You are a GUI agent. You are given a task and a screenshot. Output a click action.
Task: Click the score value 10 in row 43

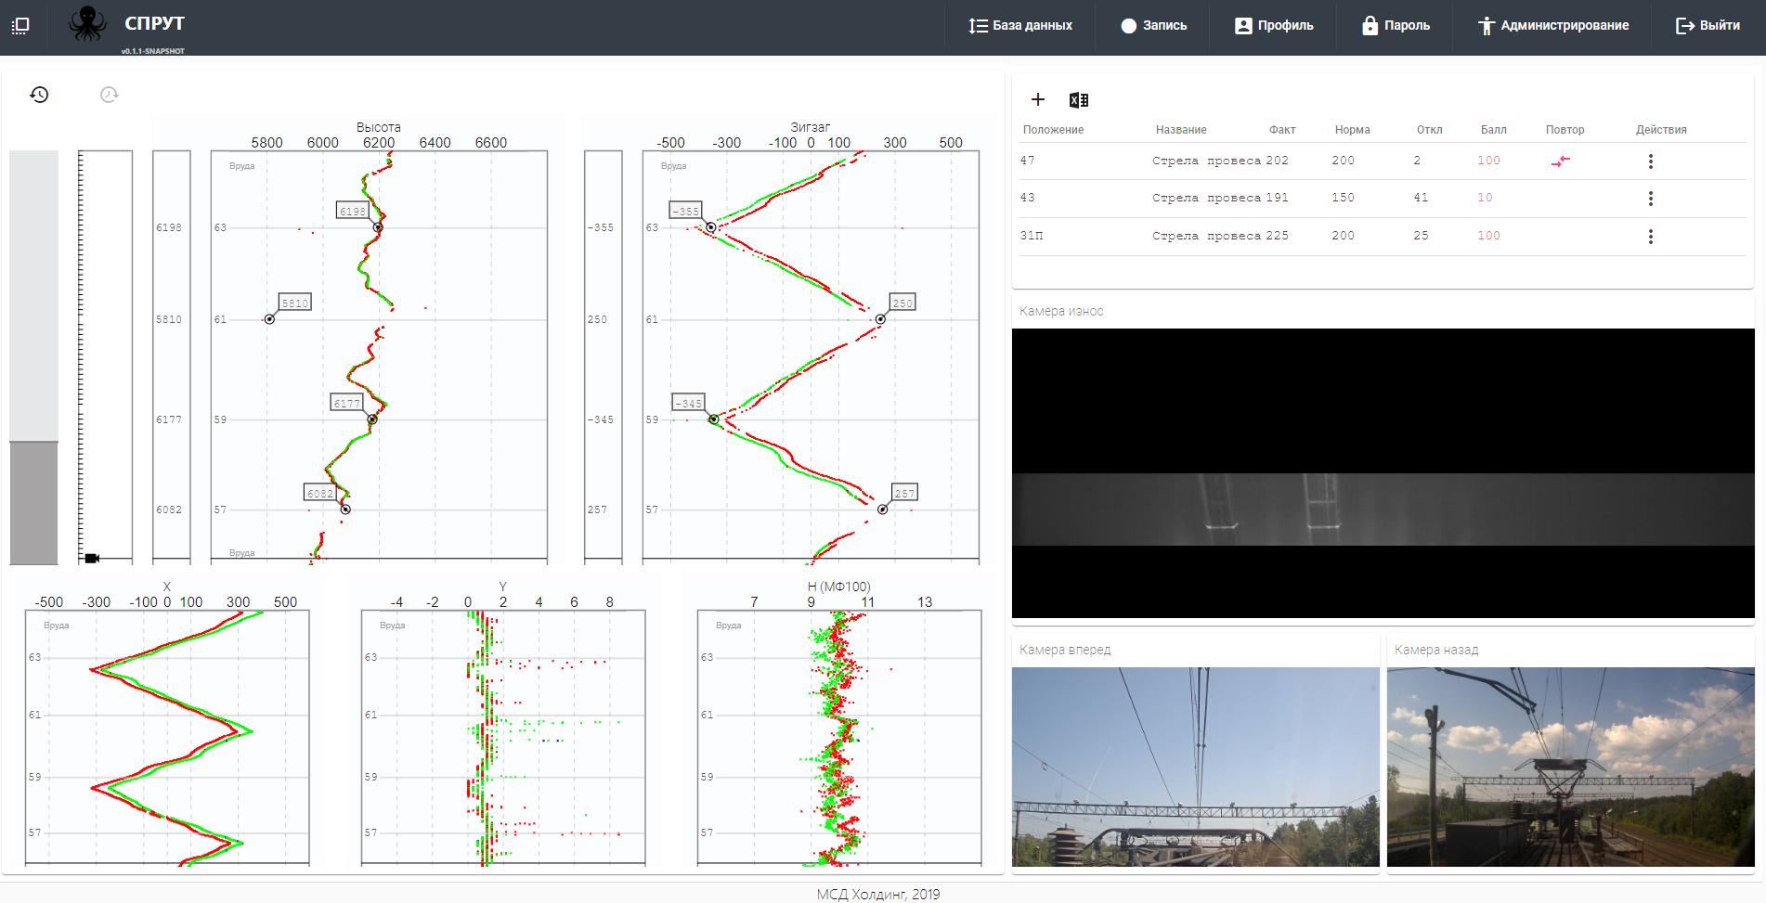click(x=1485, y=198)
